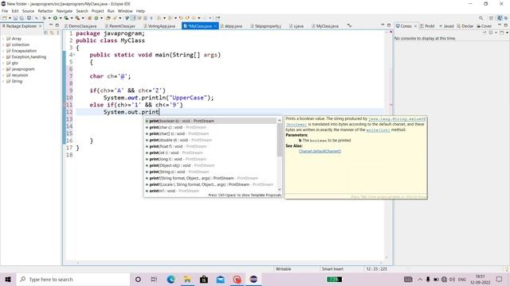Open Console view dropdown arrow on right
This screenshot has height=286, width=510.
coord(507,33)
